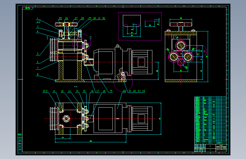Pick the balloon number 12

(62, 91)
